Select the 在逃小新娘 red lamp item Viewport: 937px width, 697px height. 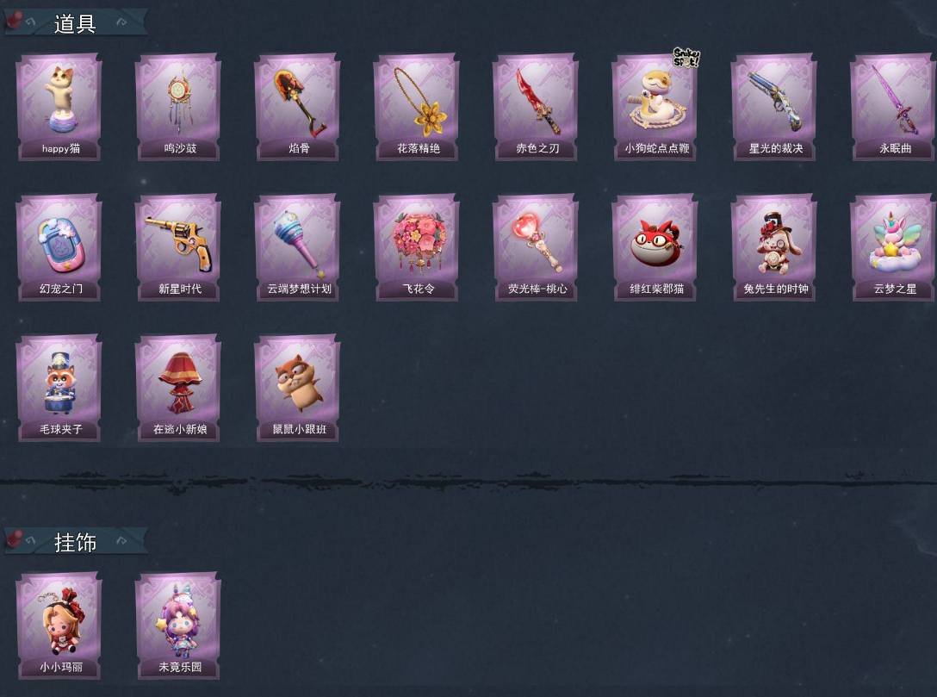coord(178,388)
